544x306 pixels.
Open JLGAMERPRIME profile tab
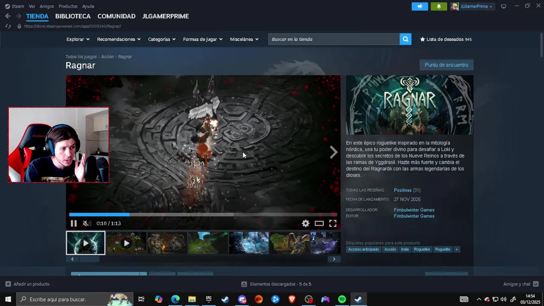click(166, 16)
